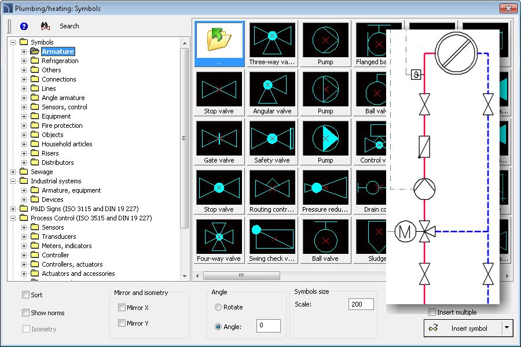The width and height of the screenshot is (521, 347).
Task: Click gallery scrollbar left arrow
Action: click(198, 276)
